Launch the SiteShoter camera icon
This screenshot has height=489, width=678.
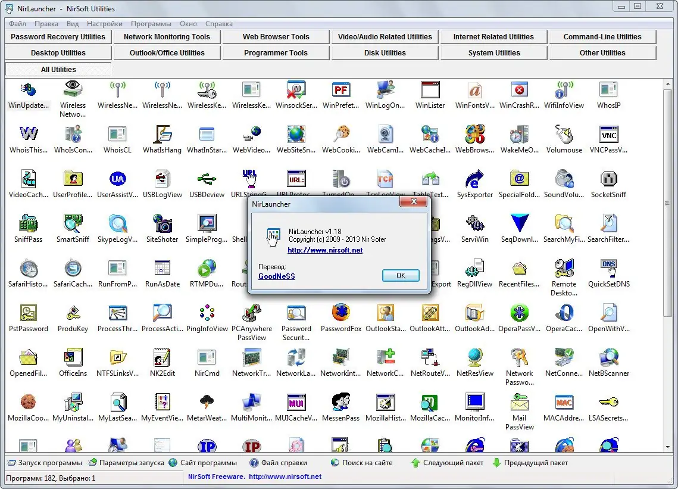click(162, 223)
